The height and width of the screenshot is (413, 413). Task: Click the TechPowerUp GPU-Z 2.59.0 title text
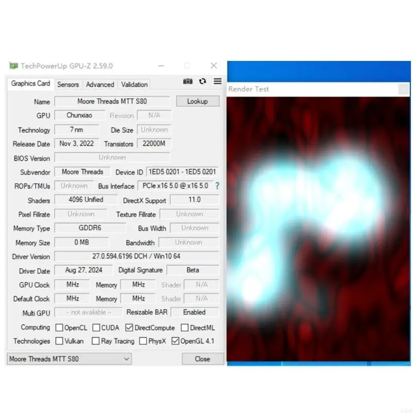[x=67, y=66]
